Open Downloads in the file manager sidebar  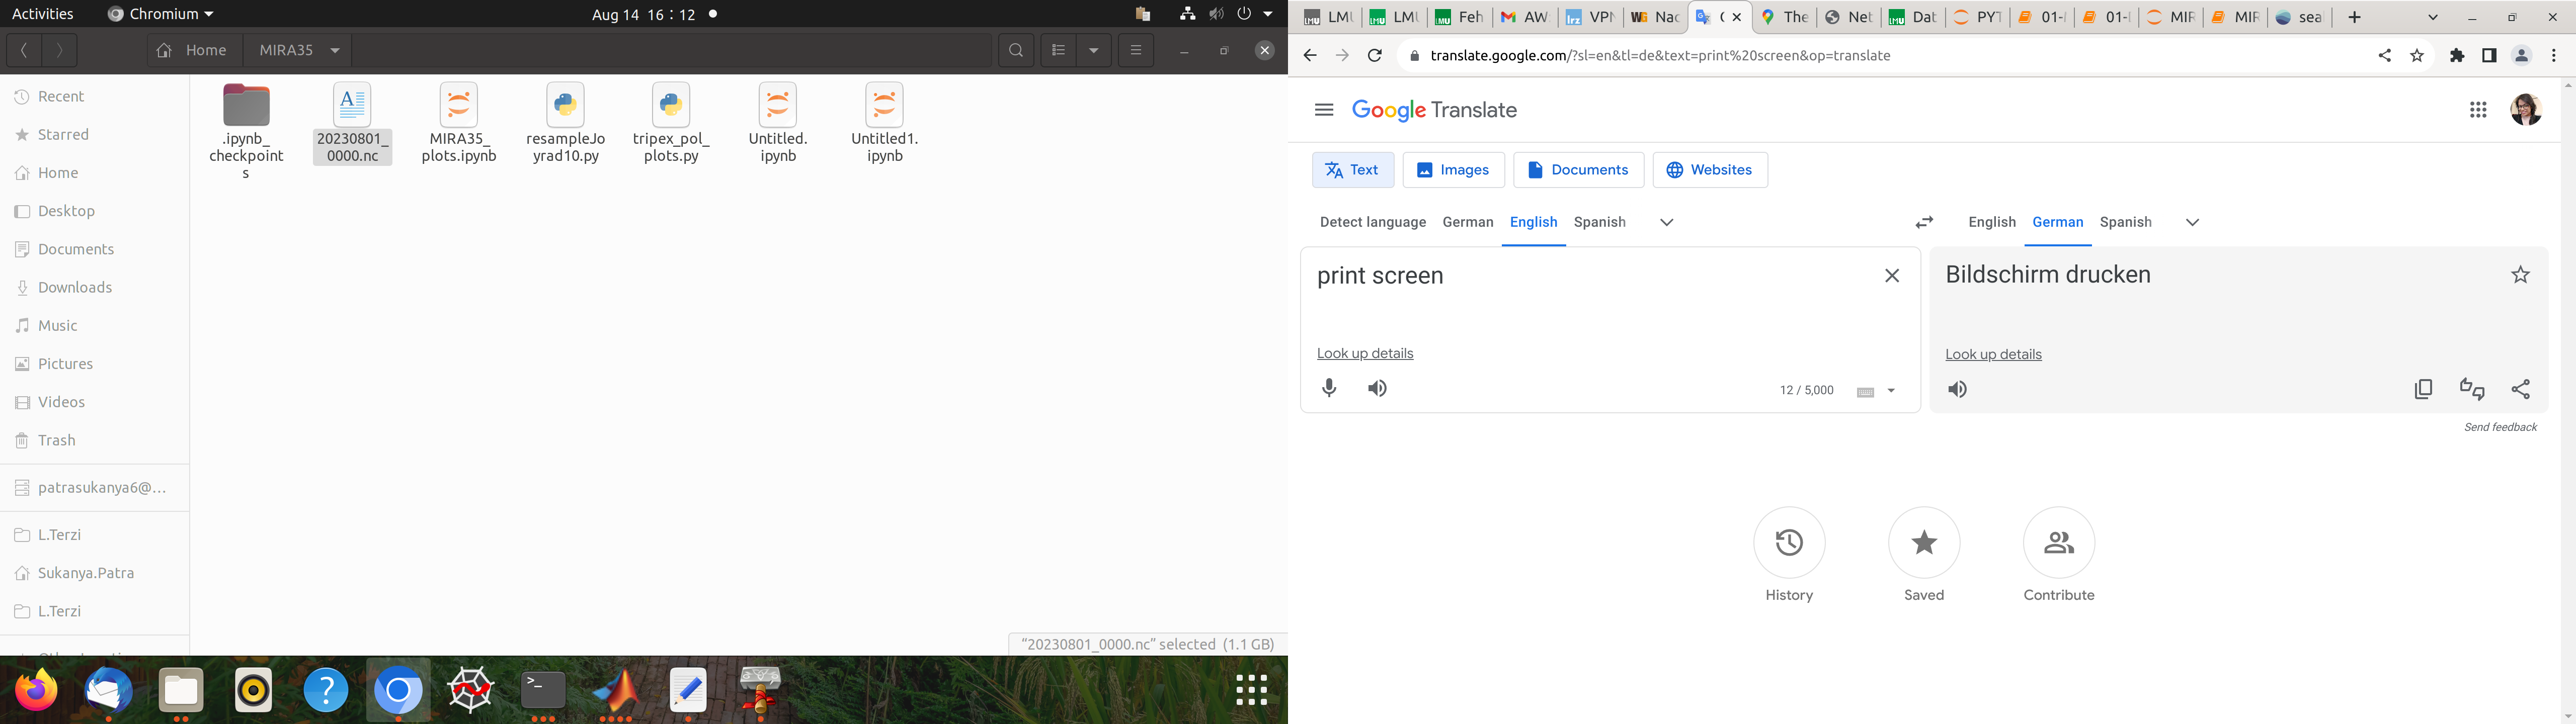[x=74, y=288]
